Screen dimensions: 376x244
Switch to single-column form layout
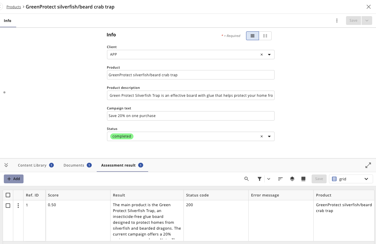click(x=253, y=36)
